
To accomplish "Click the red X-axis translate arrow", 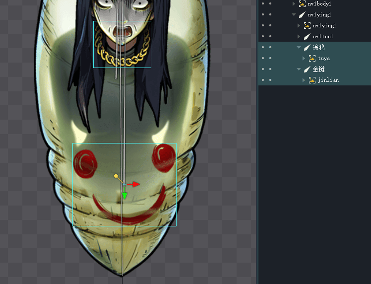I will (x=136, y=184).
